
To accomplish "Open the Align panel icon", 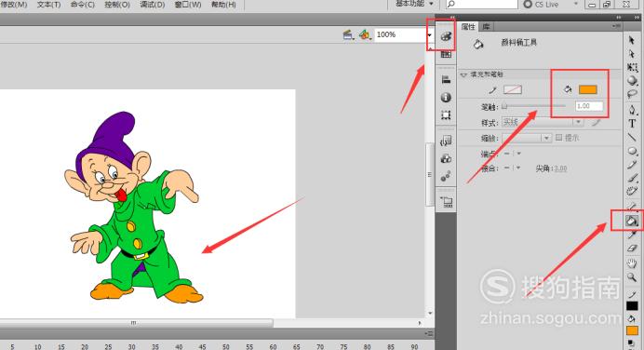I will tap(446, 80).
